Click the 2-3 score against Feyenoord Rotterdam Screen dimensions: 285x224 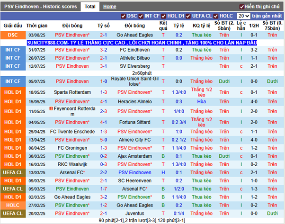[104, 111]
